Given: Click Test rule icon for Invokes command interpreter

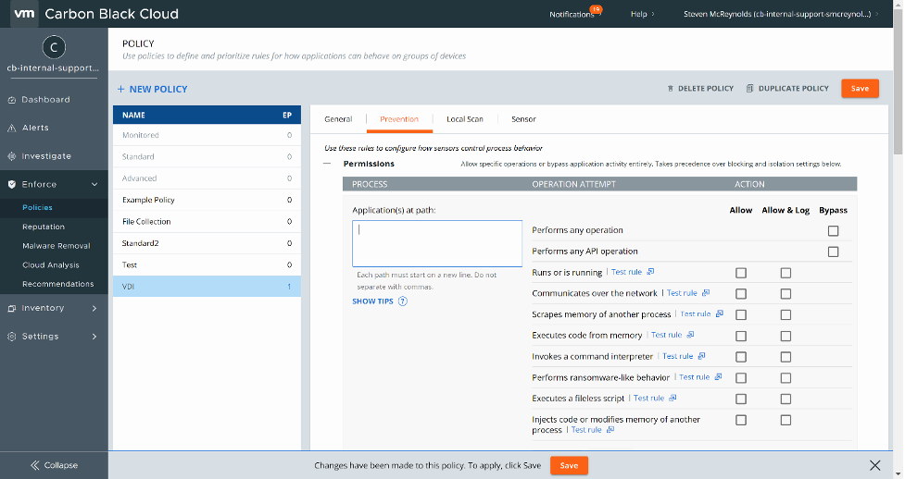Looking at the screenshot, I should [701, 356].
